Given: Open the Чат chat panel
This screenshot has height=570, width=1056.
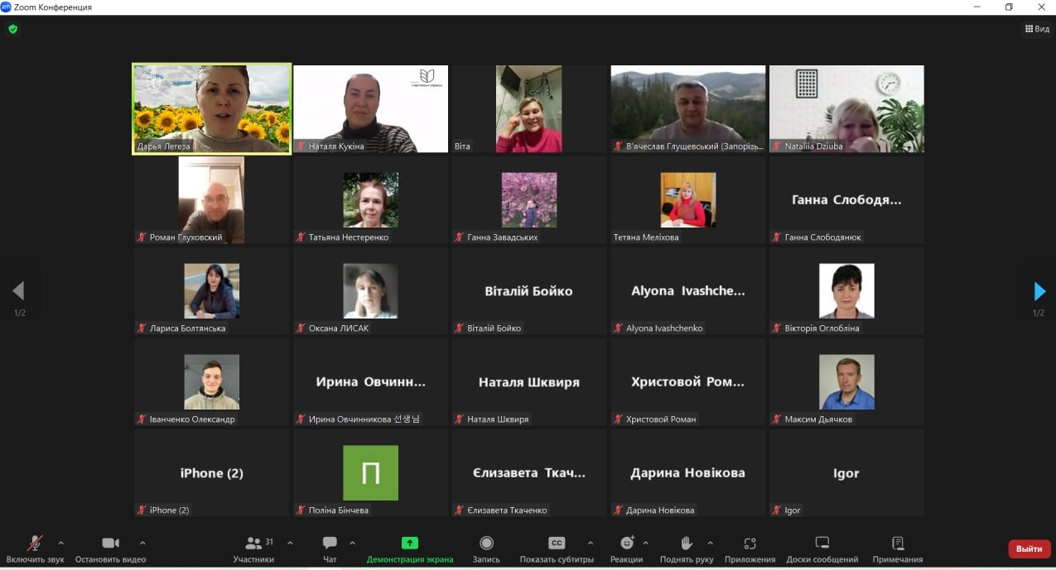Looking at the screenshot, I should point(330,548).
